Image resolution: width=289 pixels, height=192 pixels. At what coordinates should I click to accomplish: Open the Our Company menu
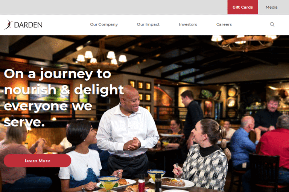104,24
